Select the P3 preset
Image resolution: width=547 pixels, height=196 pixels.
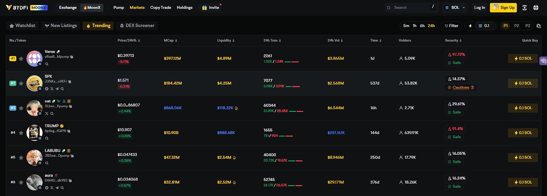click(x=528, y=26)
